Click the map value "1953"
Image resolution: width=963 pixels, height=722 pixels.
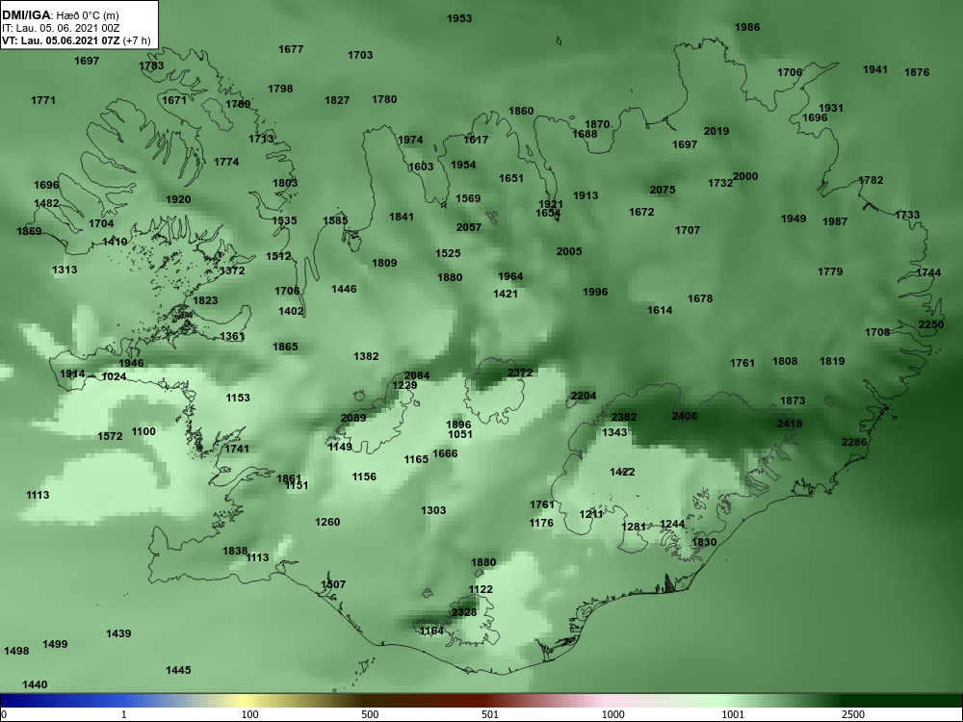[x=459, y=18]
